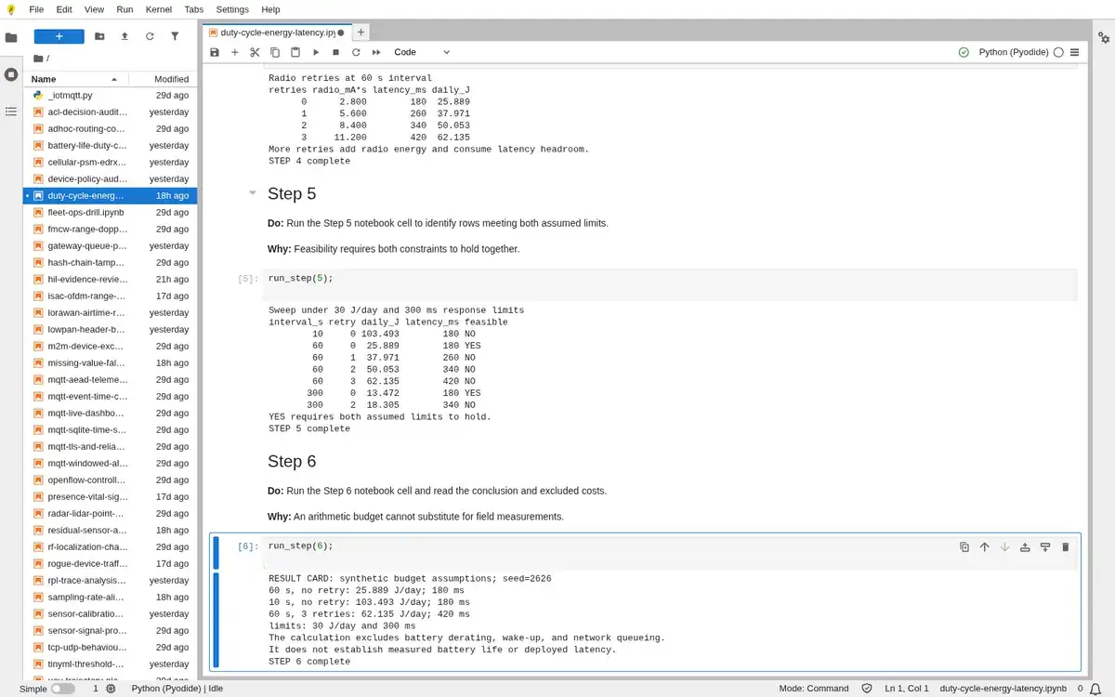Open the notifications bell icon
Screen dimensions: 1115x697
[1096, 689]
